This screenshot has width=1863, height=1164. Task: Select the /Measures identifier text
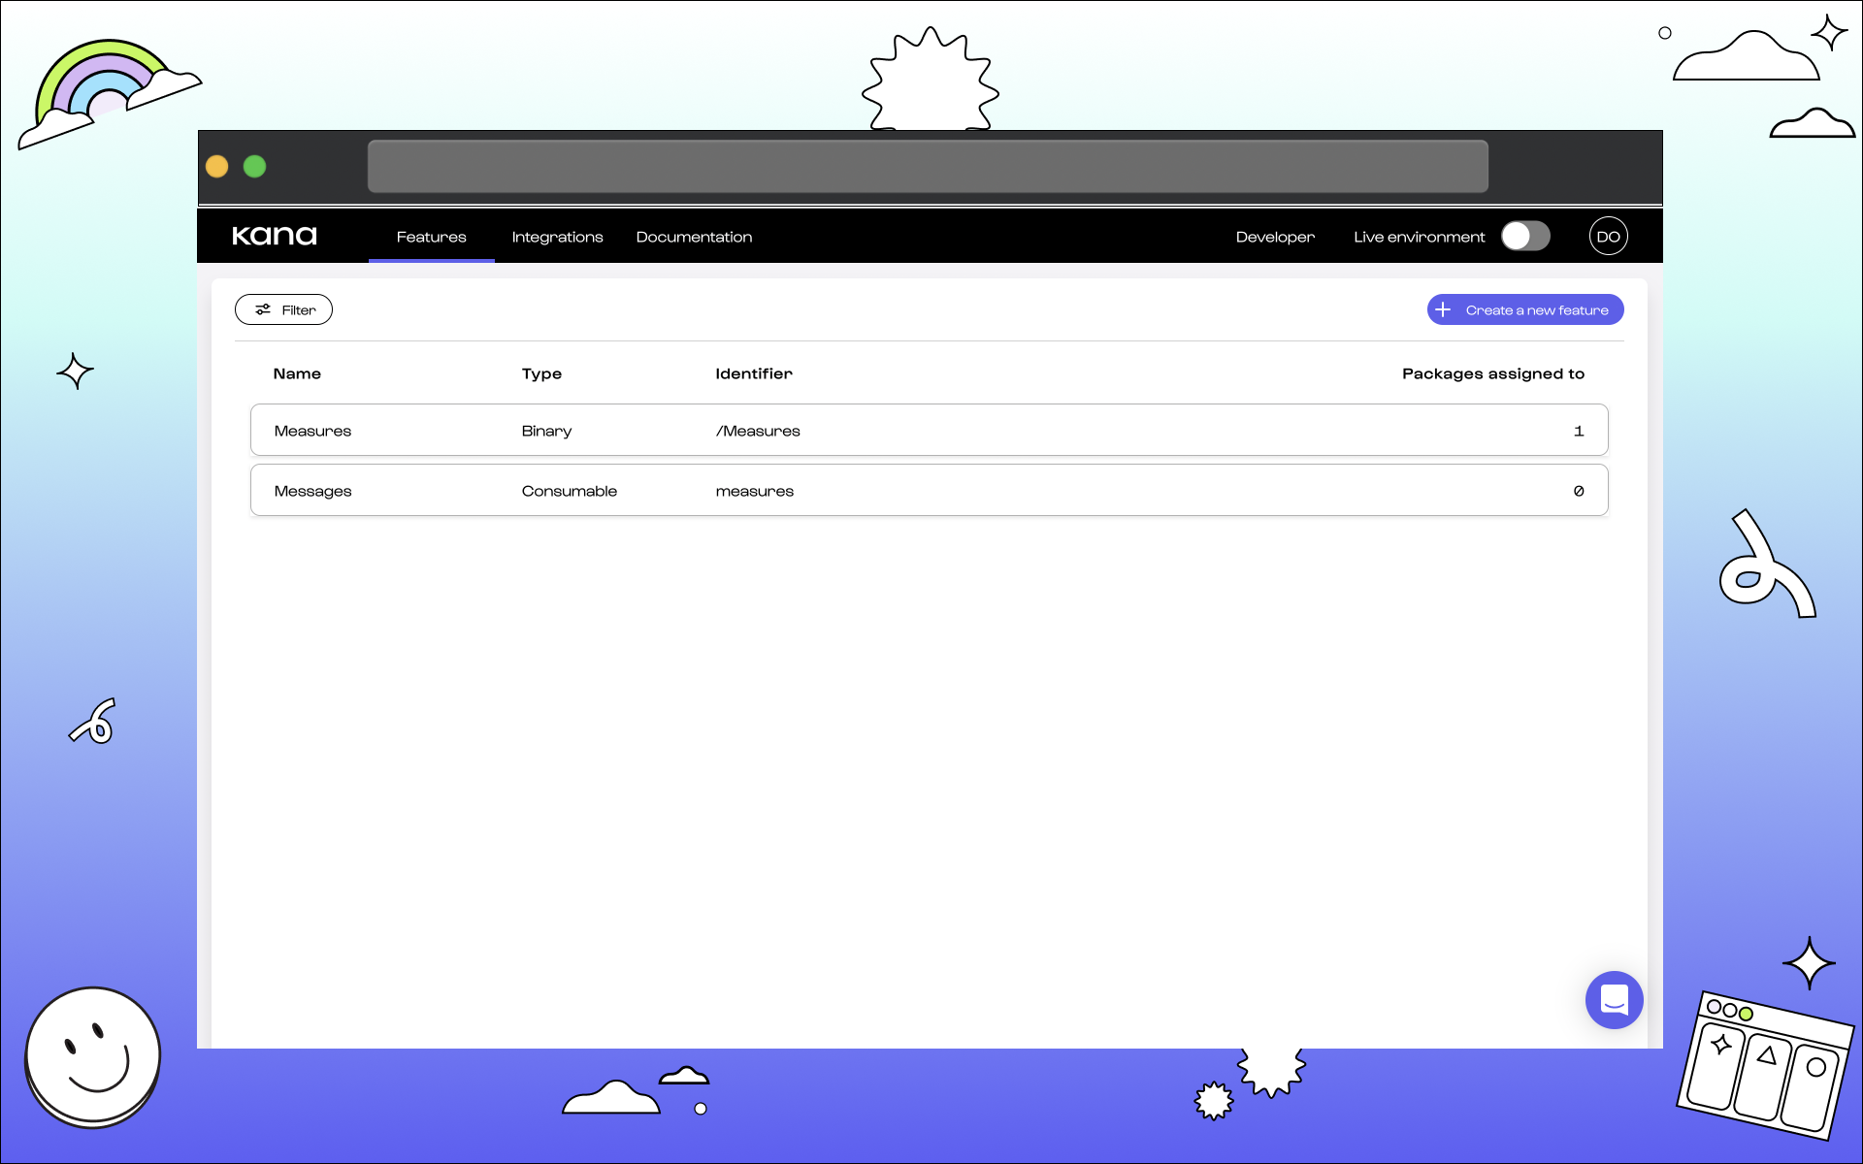[x=758, y=431]
